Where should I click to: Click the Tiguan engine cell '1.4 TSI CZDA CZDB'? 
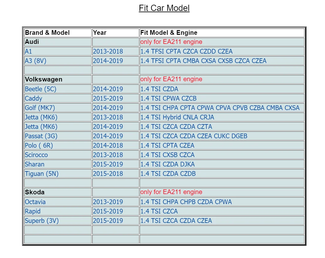(x=222, y=174)
